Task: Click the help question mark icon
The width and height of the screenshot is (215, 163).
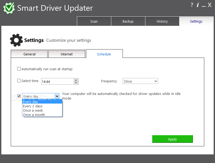Action: click(x=192, y=5)
